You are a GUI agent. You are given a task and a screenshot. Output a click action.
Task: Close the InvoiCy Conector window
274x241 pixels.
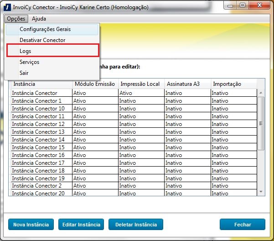259,5
